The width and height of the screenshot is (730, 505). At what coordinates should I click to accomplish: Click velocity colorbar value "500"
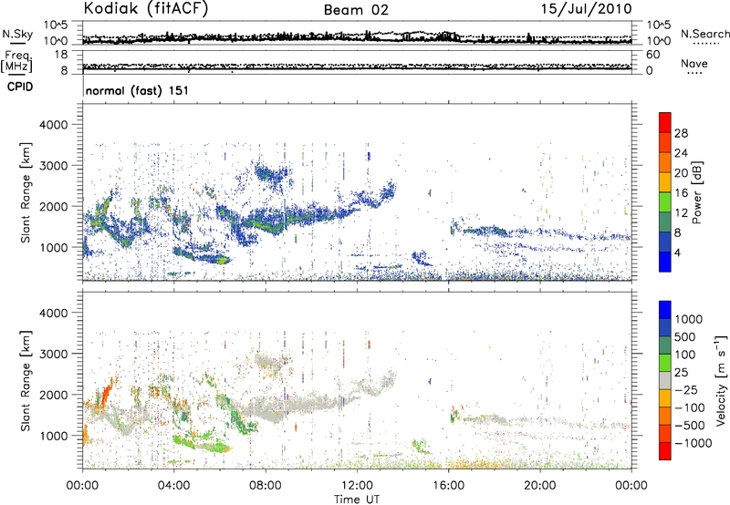tap(685, 336)
